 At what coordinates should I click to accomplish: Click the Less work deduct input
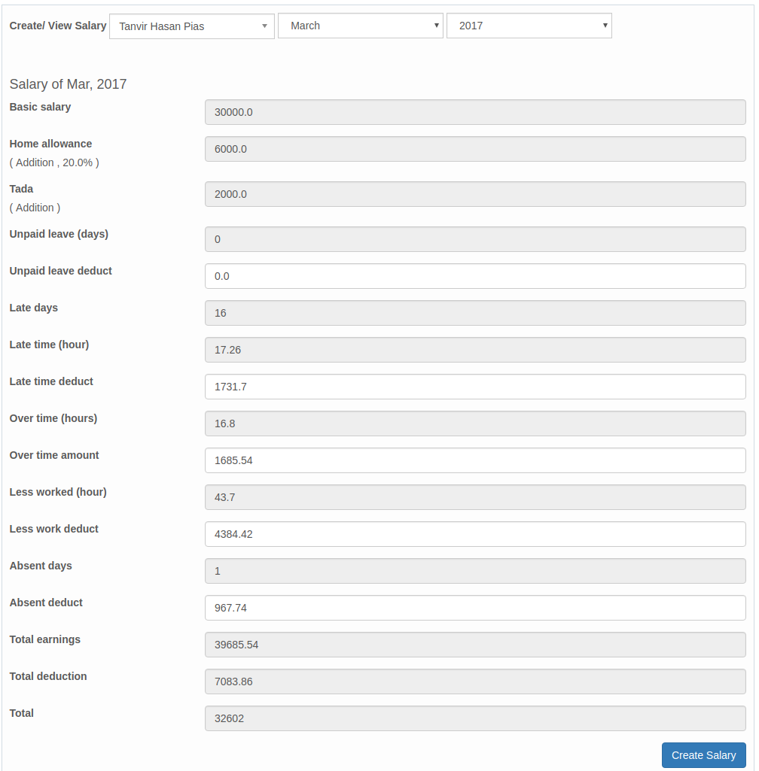(475, 534)
